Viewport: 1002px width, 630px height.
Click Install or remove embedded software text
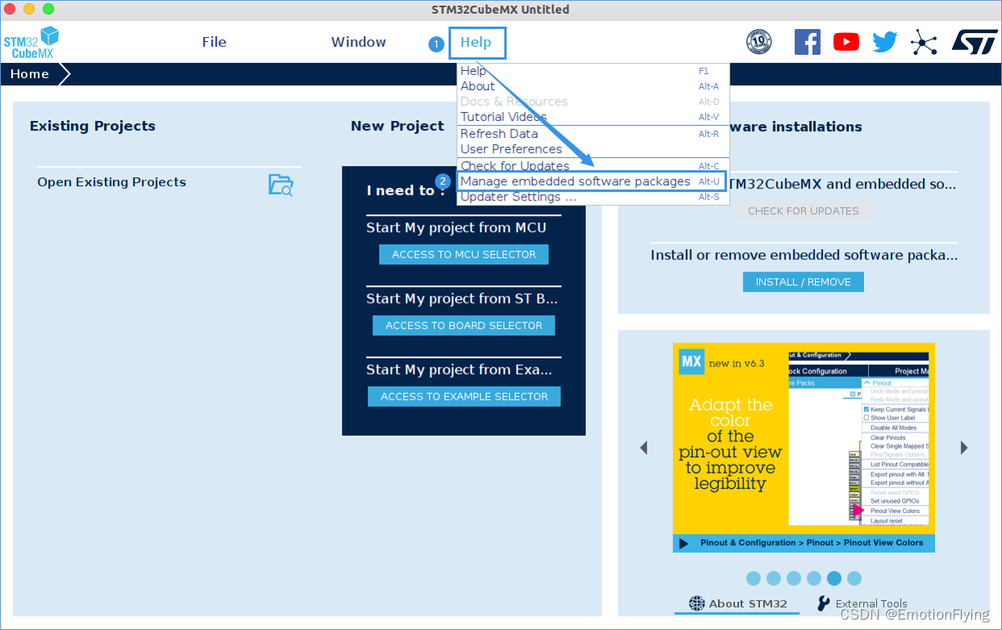pos(804,255)
